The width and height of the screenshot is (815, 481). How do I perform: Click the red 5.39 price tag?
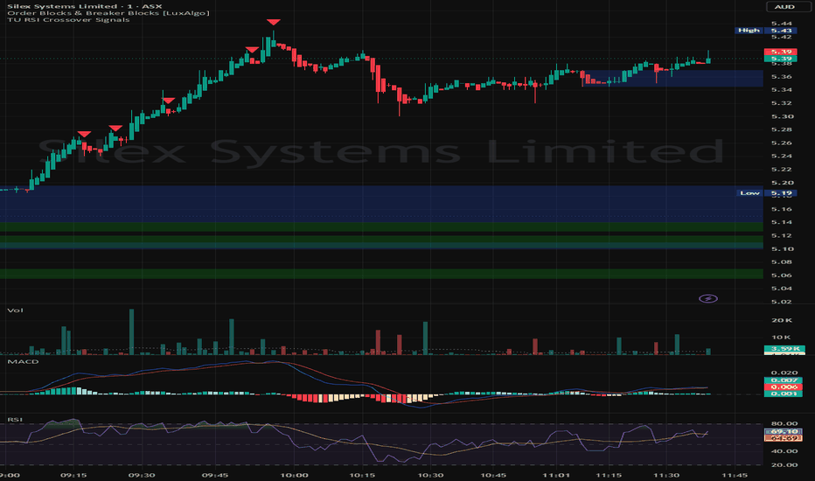click(x=781, y=52)
